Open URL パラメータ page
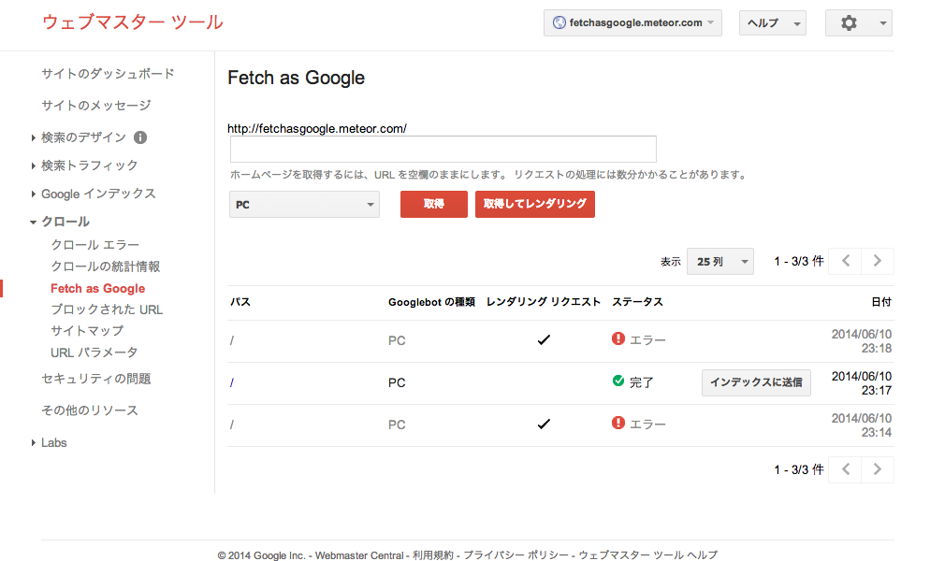930x561 pixels. pos(94,352)
